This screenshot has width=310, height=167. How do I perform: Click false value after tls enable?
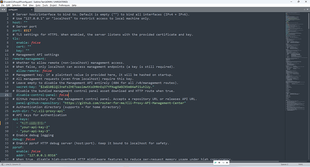36,43
